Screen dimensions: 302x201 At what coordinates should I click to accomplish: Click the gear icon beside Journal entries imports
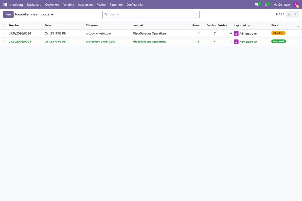(x=52, y=14)
